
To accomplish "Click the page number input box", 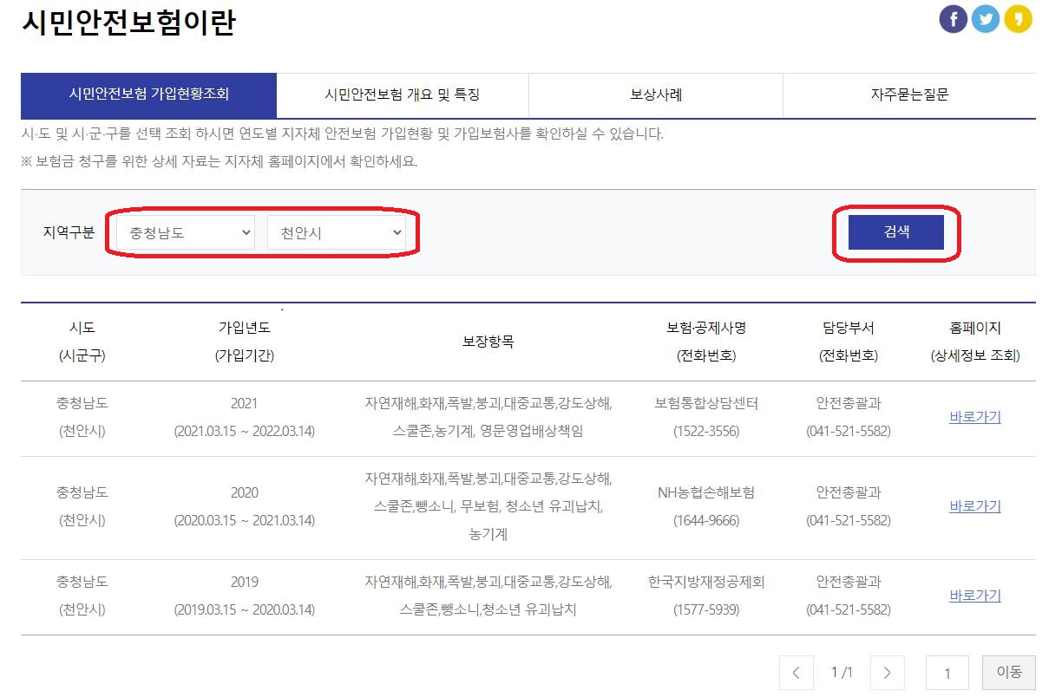I will (x=947, y=673).
